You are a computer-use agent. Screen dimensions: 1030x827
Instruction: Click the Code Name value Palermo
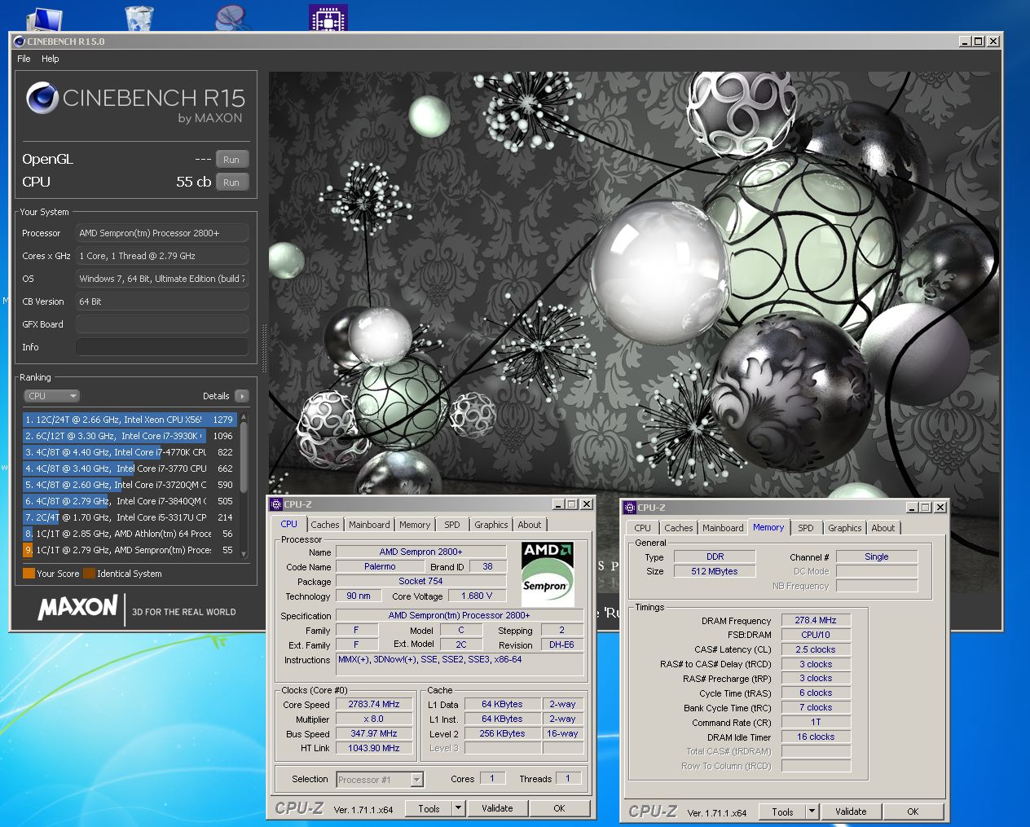(381, 566)
